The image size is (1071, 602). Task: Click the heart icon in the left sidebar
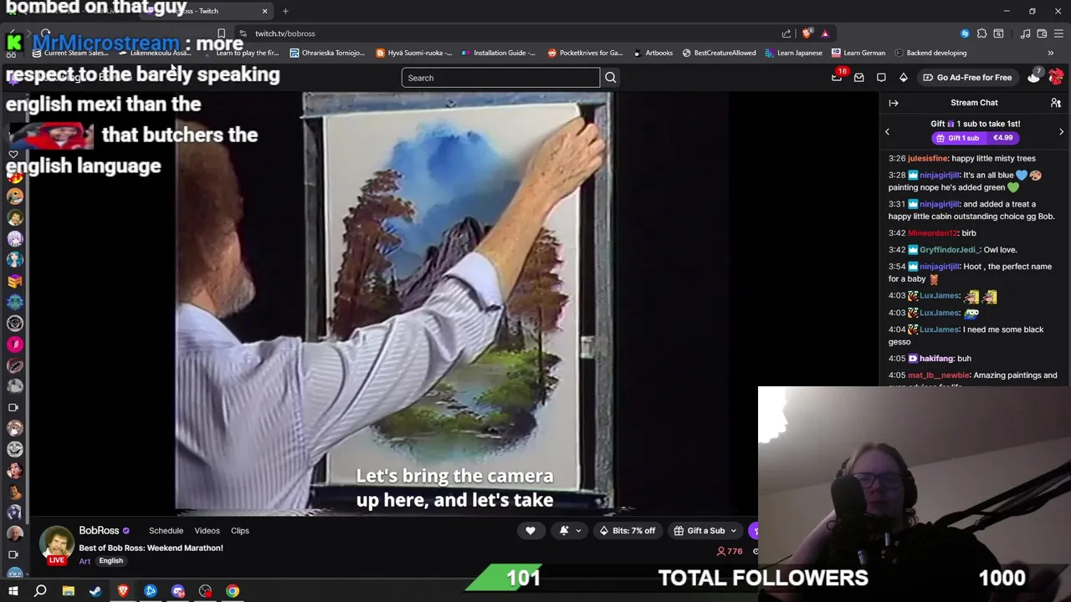pos(13,155)
